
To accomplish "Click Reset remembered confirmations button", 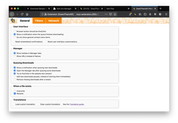I will click(29, 42).
